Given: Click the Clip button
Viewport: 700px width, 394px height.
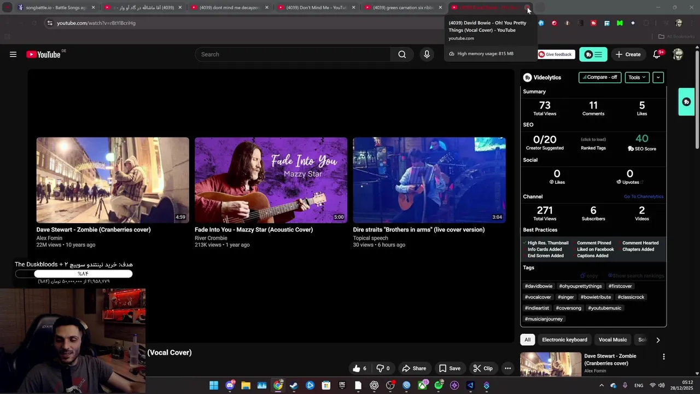Looking at the screenshot, I should (x=483, y=368).
